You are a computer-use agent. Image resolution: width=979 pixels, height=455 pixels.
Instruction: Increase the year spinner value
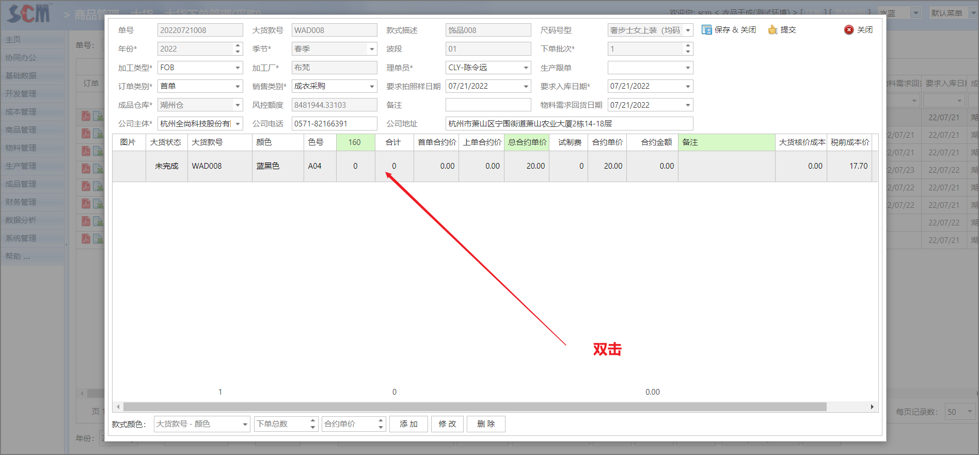pos(238,46)
